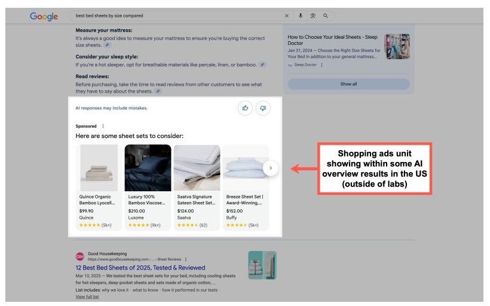The width and height of the screenshot is (490, 306).
Task: Click the $152.00 price on Buffy card
Action: coord(234,211)
